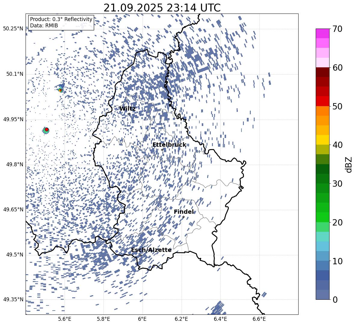Viewport: 356px width, 325px height.
Task: Click the 5.6°E longitude label
Action: pos(65,319)
